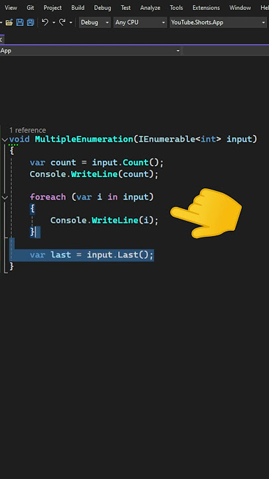
Task: Click the Save icon in the toolbar
Action: coord(20,23)
